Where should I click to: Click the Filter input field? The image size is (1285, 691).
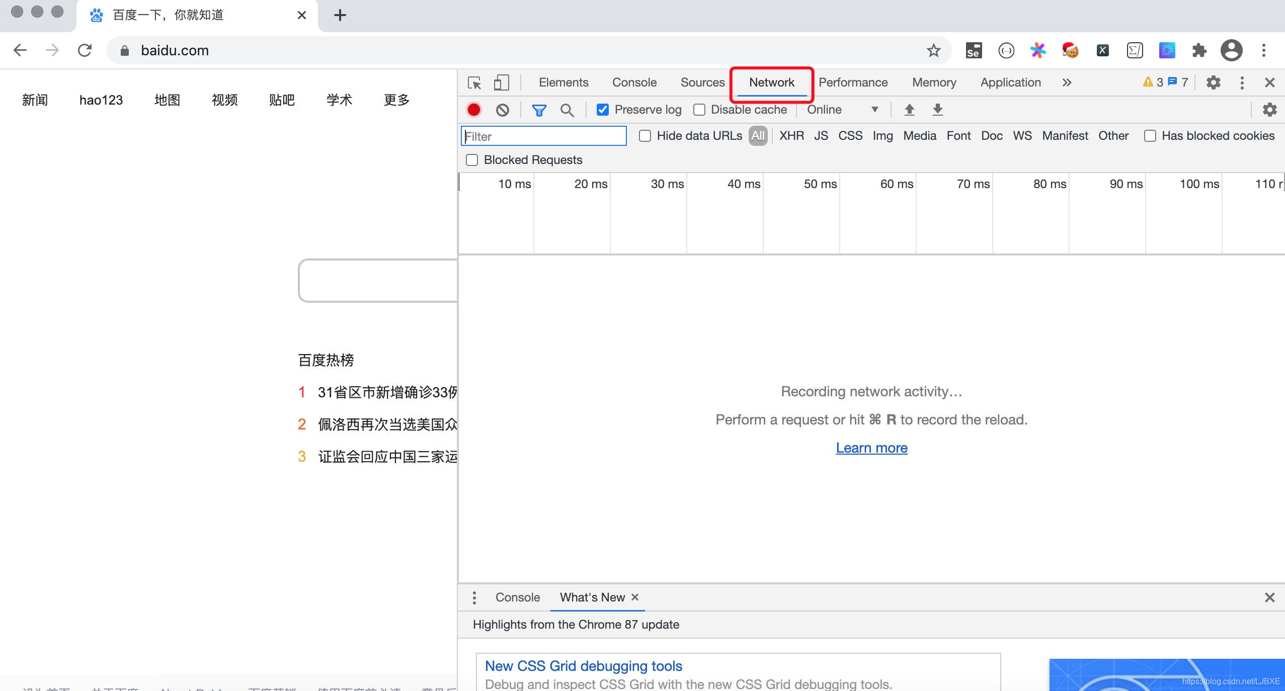click(544, 136)
